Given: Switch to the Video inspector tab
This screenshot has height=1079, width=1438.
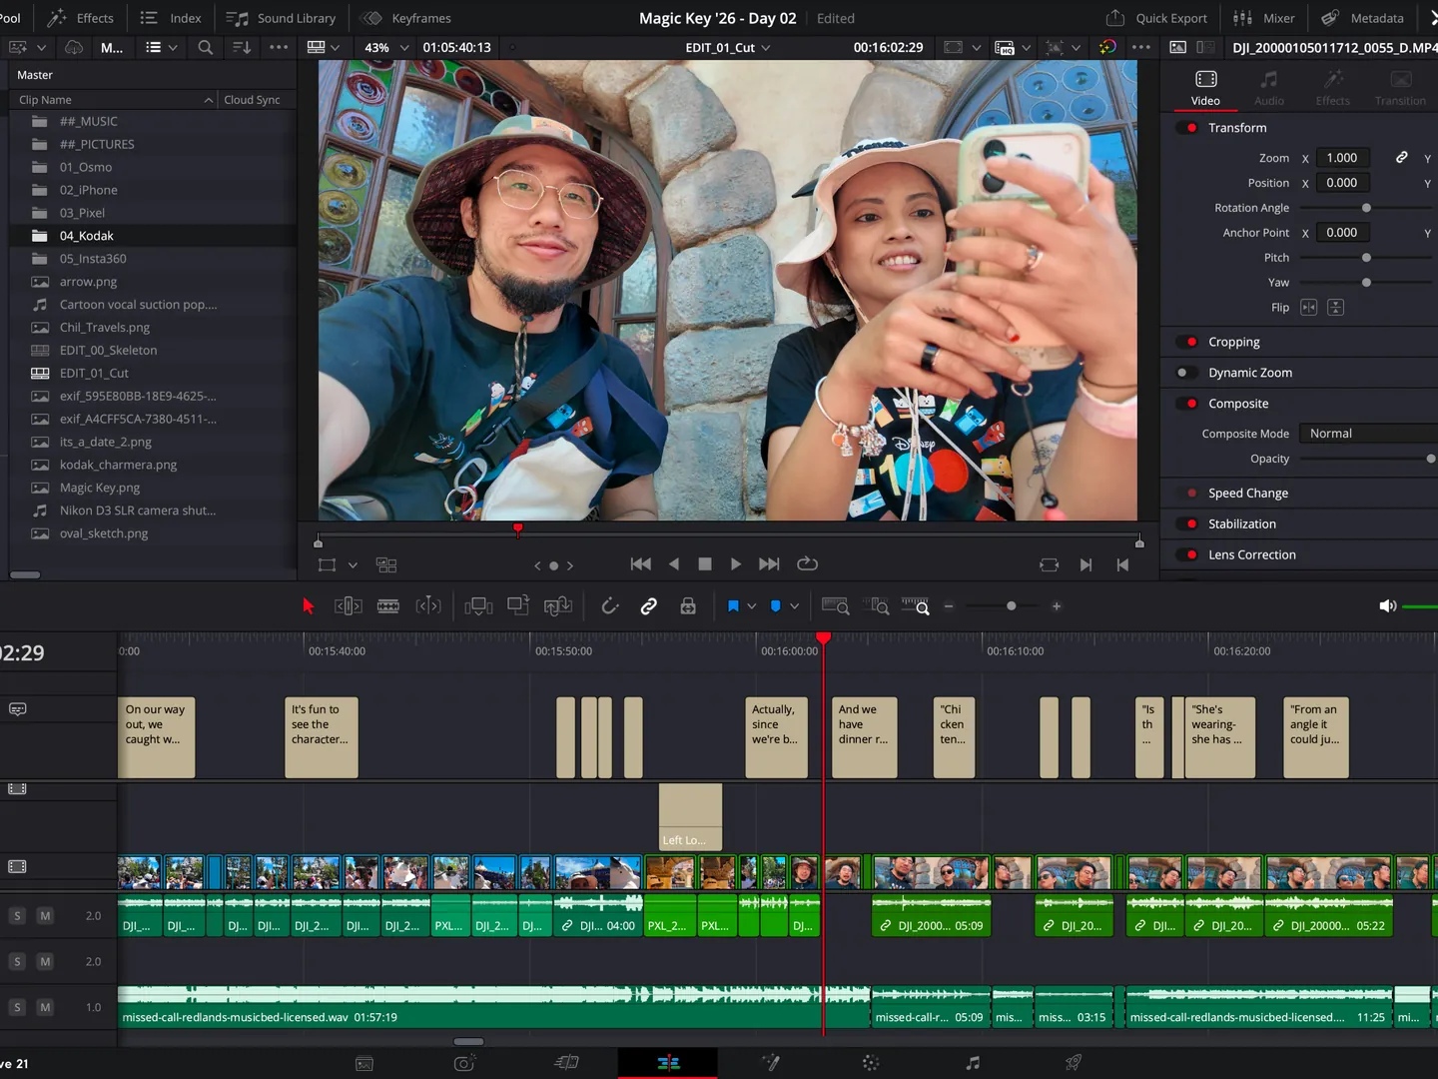Looking at the screenshot, I should tap(1205, 87).
